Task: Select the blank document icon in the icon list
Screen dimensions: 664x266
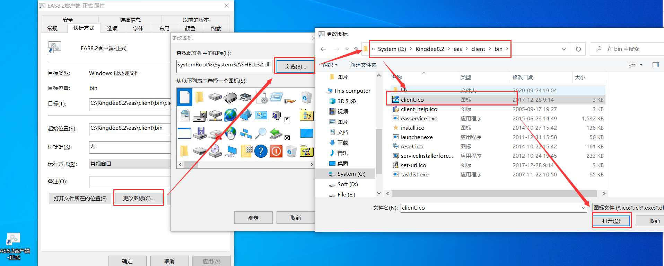Action: pos(185,97)
